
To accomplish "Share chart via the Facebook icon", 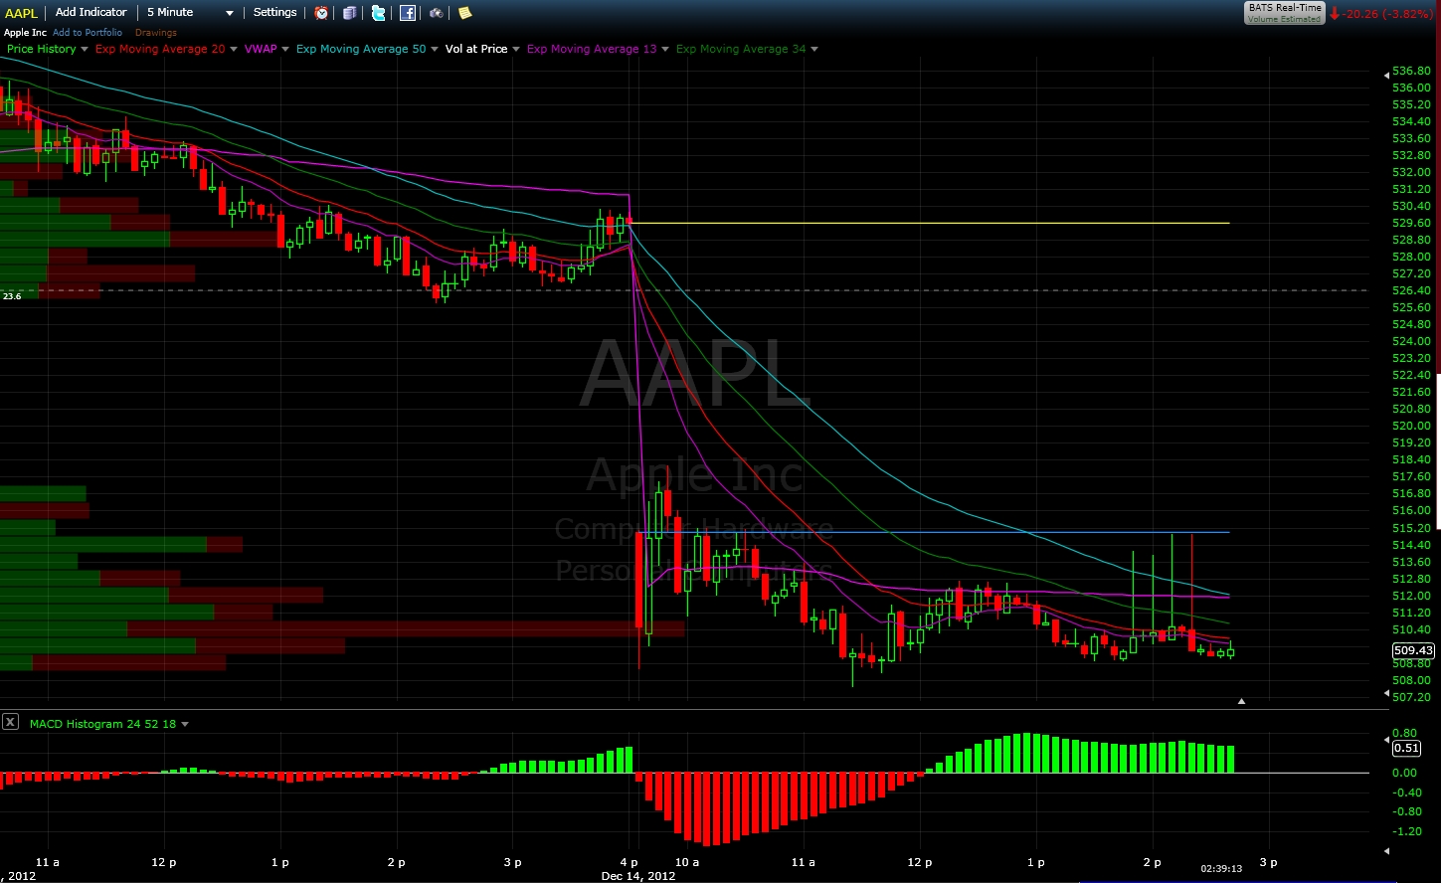I will (408, 13).
